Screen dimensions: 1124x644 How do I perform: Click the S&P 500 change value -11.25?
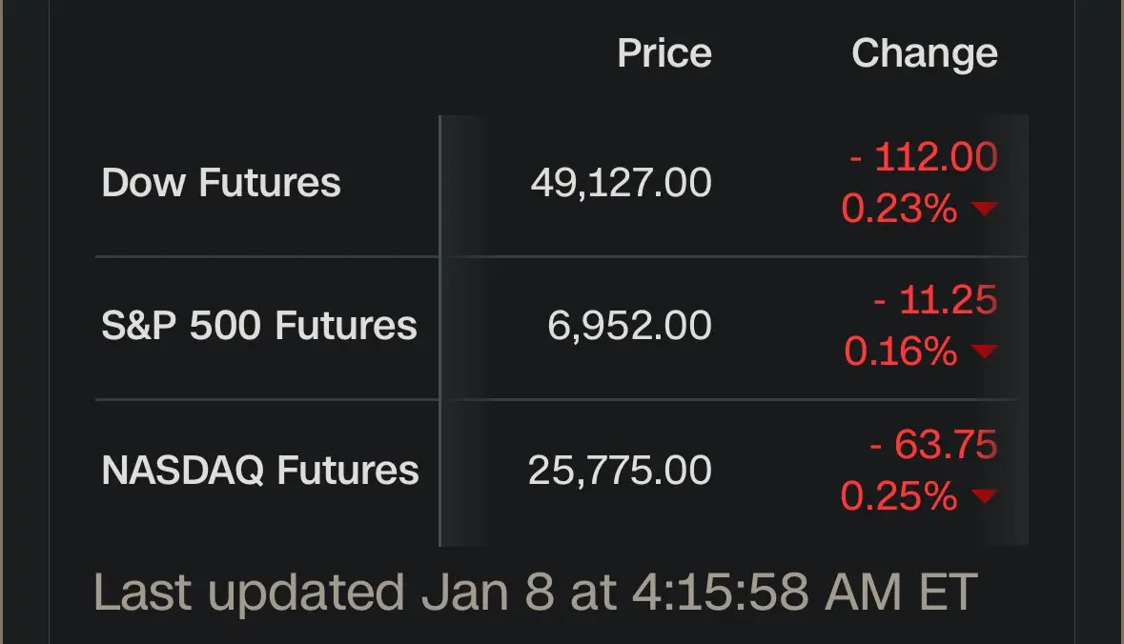click(x=935, y=301)
